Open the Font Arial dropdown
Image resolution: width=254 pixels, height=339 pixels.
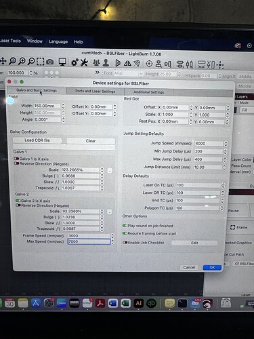(x=128, y=73)
